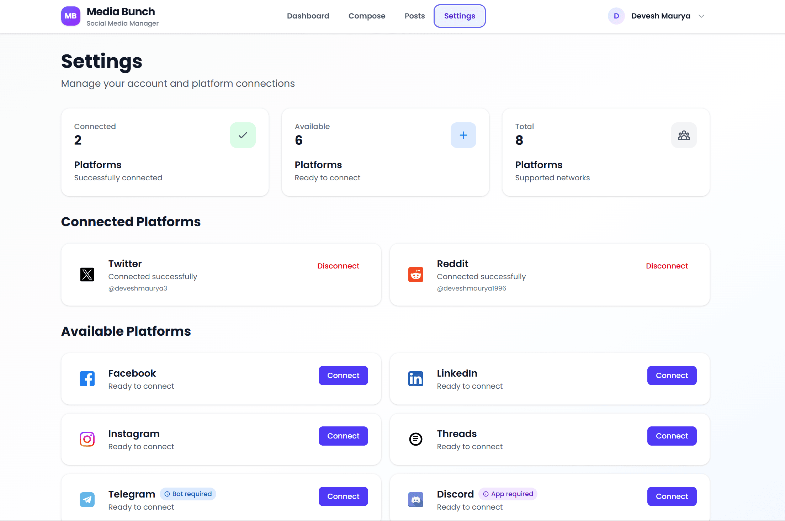This screenshot has width=785, height=521.
Task: Click the Social Media Manager subtitle
Action: [x=123, y=23]
